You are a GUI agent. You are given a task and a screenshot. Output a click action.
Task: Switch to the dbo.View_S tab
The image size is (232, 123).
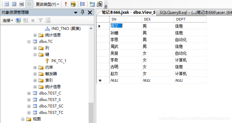point(129,12)
